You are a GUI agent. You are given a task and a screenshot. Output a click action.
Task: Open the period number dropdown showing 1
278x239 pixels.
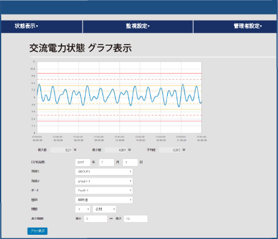coord(83,209)
